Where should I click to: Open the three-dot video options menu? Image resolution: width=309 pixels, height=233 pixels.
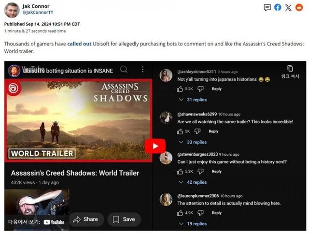pyautogui.click(x=142, y=70)
